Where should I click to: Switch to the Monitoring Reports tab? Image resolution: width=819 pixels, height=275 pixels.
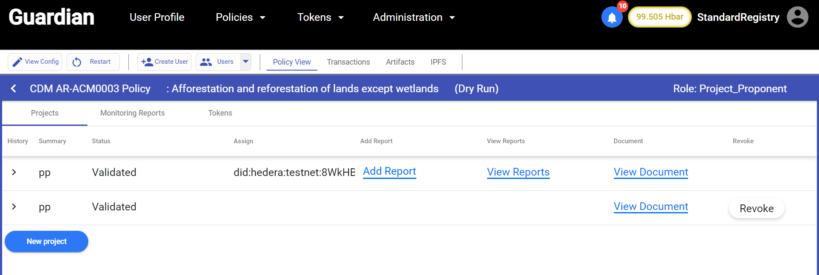(x=132, y=113)
